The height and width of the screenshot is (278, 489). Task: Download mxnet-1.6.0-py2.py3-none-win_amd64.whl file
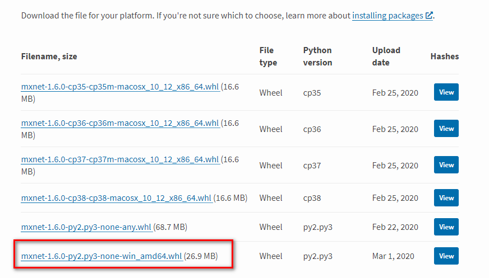point(102,256)
